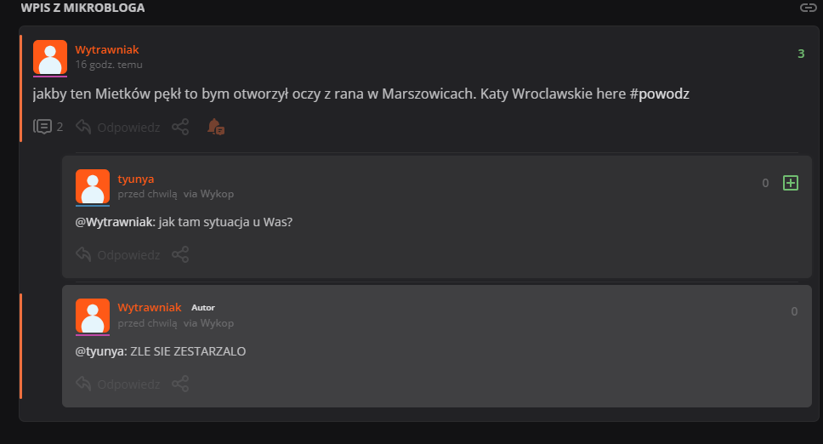Click Wytrawniak's avatar on the main post
Screen dimensions: 823x444
(x=50, y=57)
